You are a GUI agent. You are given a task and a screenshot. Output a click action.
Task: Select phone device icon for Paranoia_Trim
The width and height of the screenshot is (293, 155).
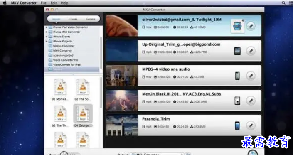(x=237, y=125)
